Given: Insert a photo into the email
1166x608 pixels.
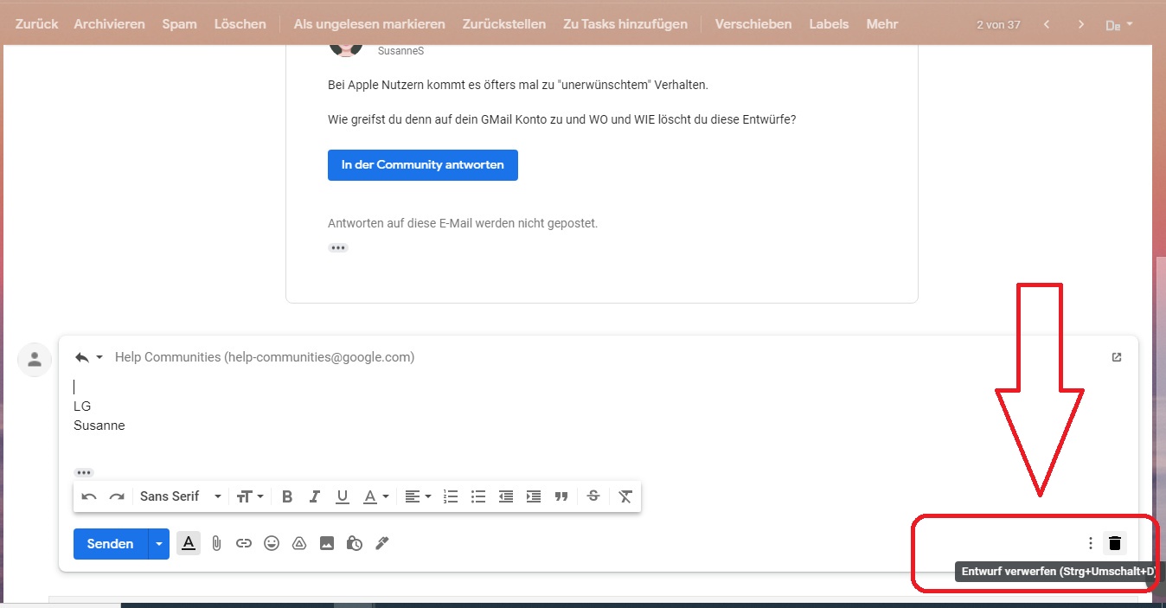Looking at the screenshot, I should [327, 543].
